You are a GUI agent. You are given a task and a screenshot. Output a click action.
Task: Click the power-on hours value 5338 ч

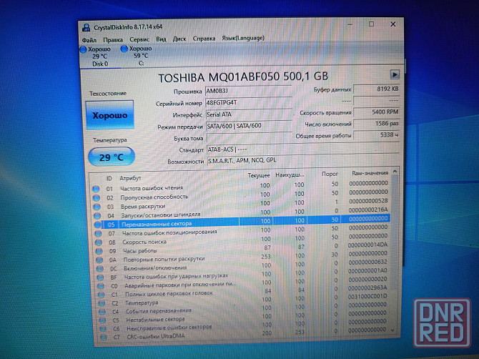pyautogui.click(x=376, y=135)
